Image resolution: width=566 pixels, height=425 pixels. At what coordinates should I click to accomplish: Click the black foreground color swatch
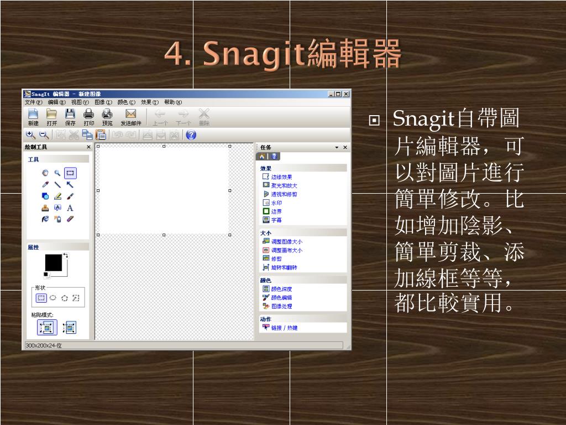(54, 263)
